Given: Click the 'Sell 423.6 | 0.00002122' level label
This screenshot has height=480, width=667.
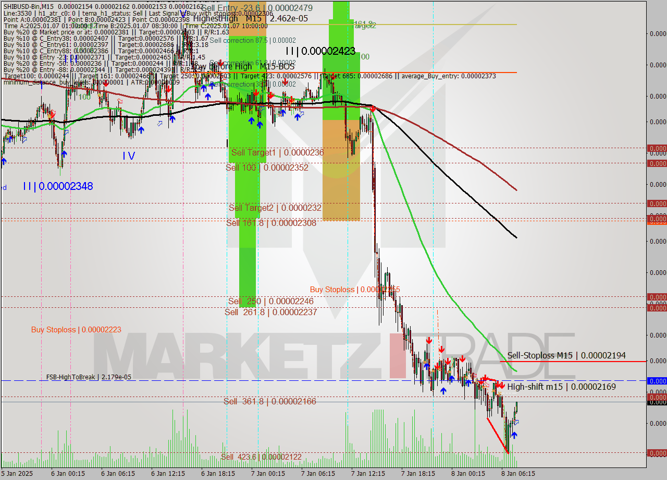Looking at the screenshot, I should 261,457.
